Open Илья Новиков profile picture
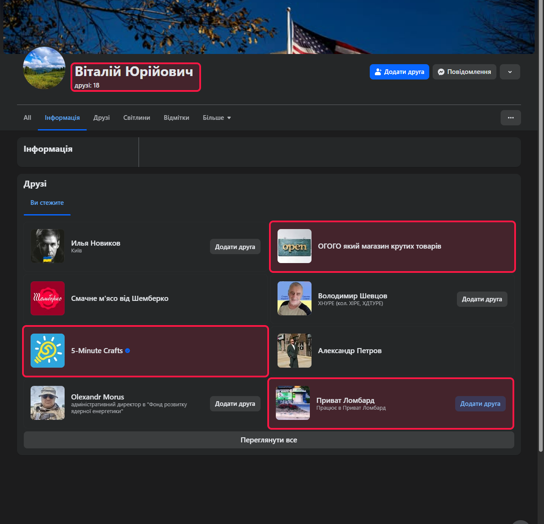Screen dimensions: 544x524 tap(48, 246)
